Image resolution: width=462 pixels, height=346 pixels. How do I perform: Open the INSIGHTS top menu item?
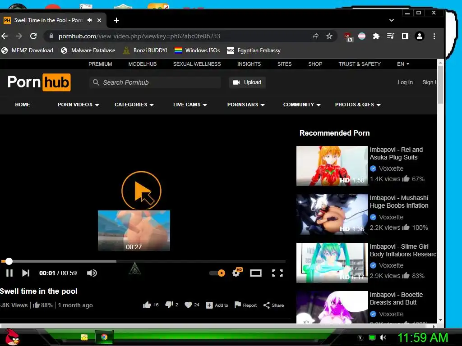(249, 64)
